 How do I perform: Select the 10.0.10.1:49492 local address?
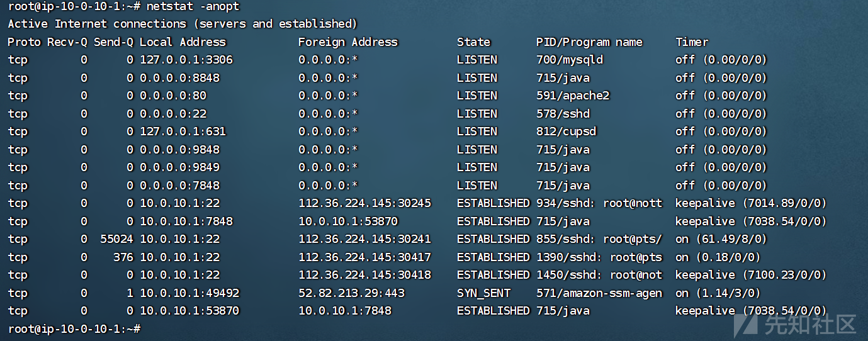pos(189,293)
